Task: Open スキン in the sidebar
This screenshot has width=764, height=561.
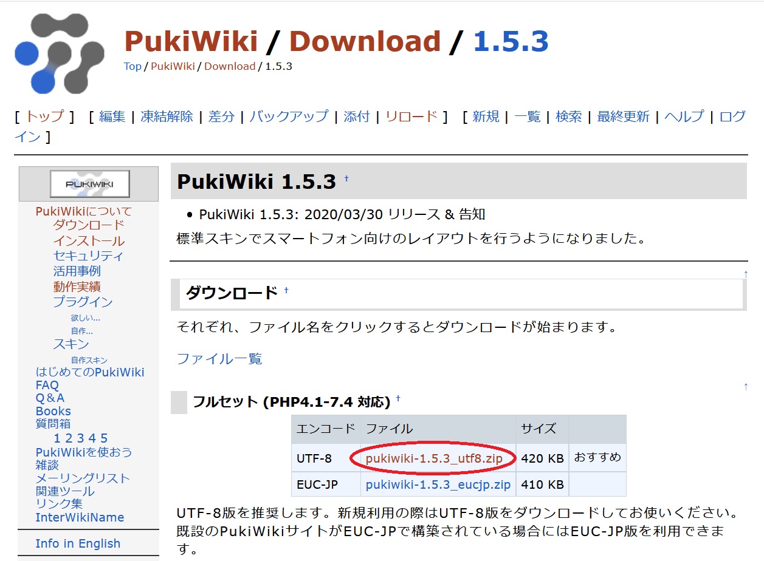Action: [71, 344]
